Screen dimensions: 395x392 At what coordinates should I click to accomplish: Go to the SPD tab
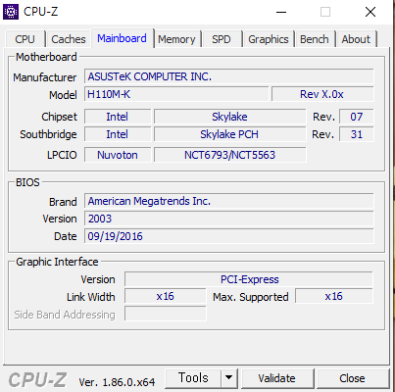click(x=222, y=39)
